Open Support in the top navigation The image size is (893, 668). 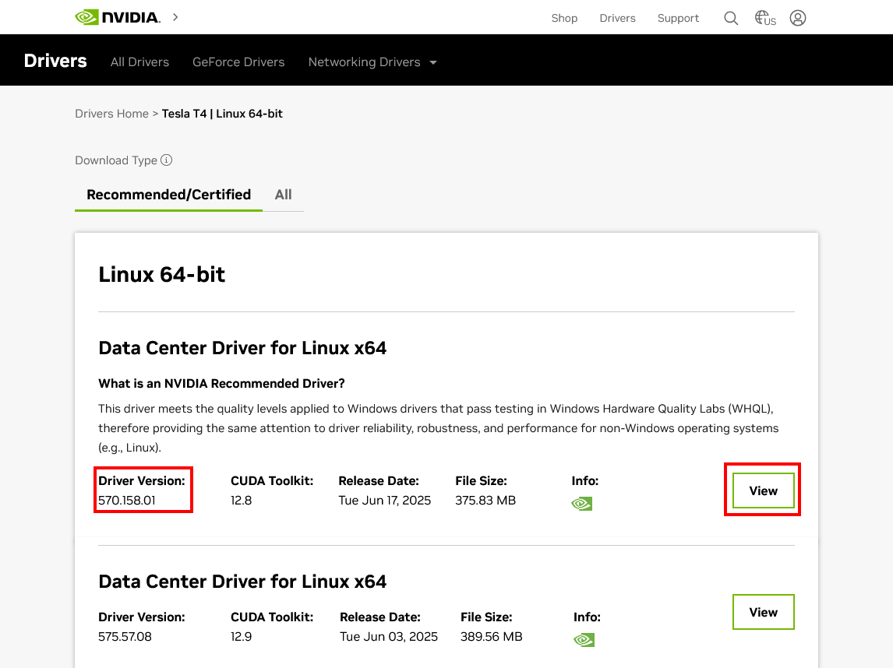click(x=678, y=18)
